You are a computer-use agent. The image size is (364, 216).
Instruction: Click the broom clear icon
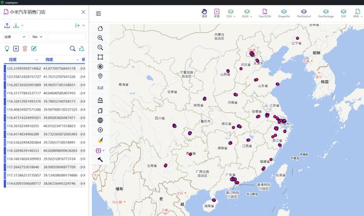coord(100,140)
